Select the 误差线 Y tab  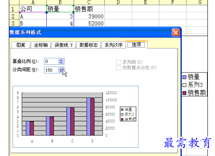pos(64,45)
